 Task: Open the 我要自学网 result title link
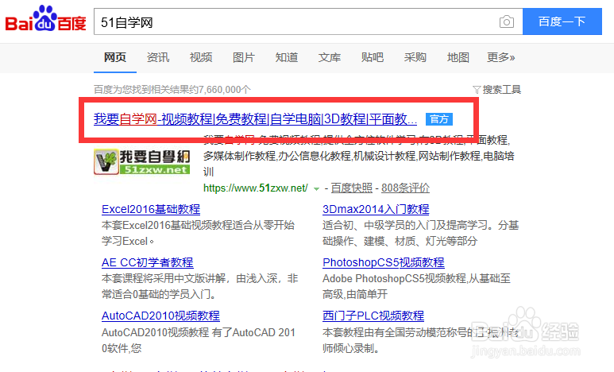tap(255, 118)
